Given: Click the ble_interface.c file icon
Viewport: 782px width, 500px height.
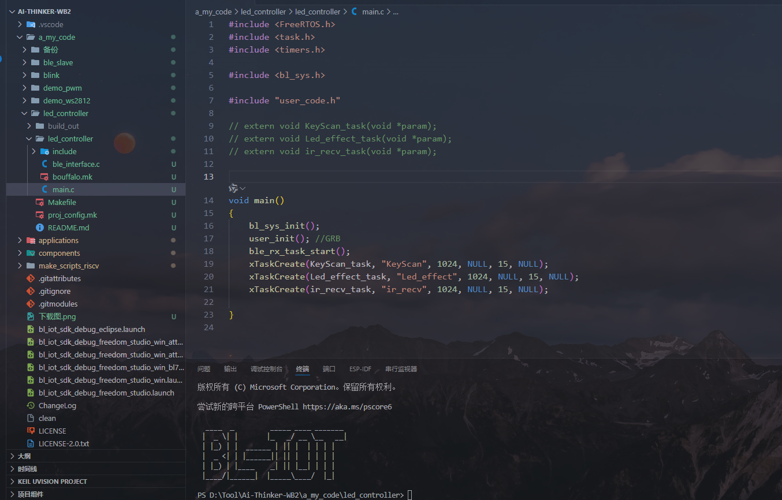Looking at the screenshot, I should click(44, 164).
